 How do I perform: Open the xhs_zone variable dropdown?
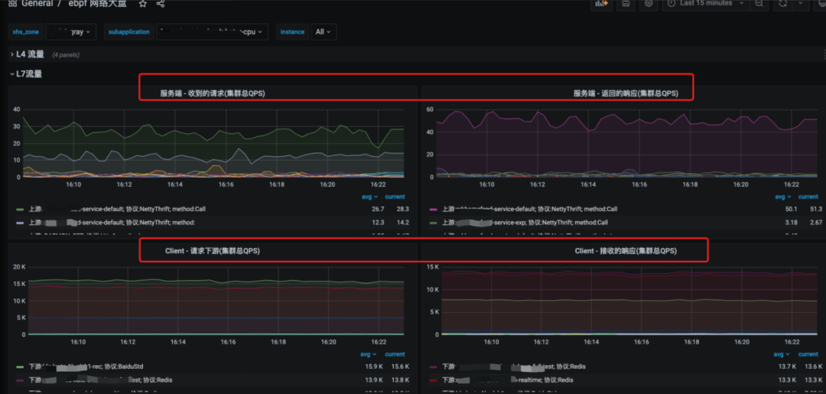pyautogui.click(x=70, y=31)
